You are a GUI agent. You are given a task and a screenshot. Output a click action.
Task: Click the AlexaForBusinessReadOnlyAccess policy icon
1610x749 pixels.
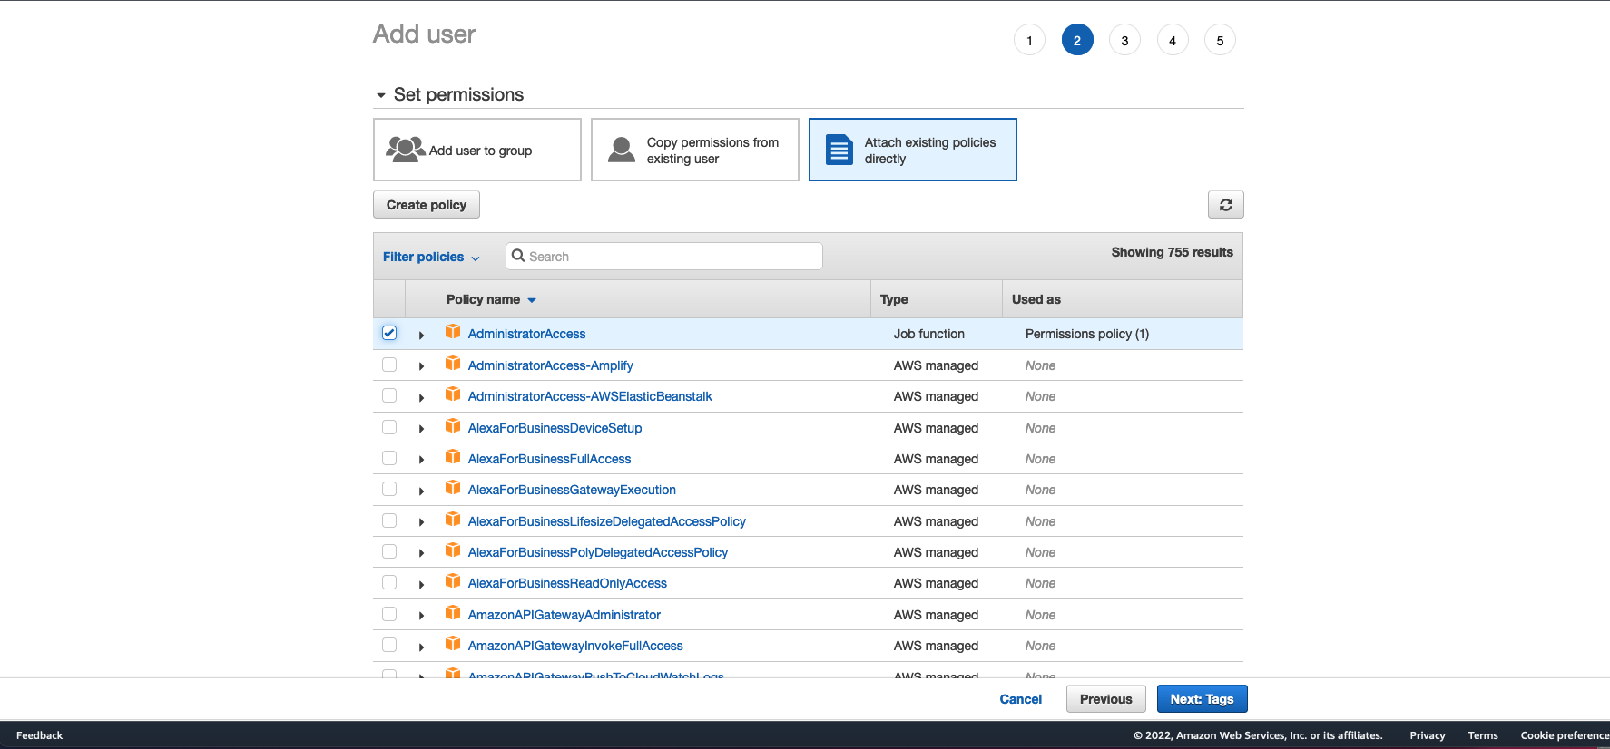point(453,581)
